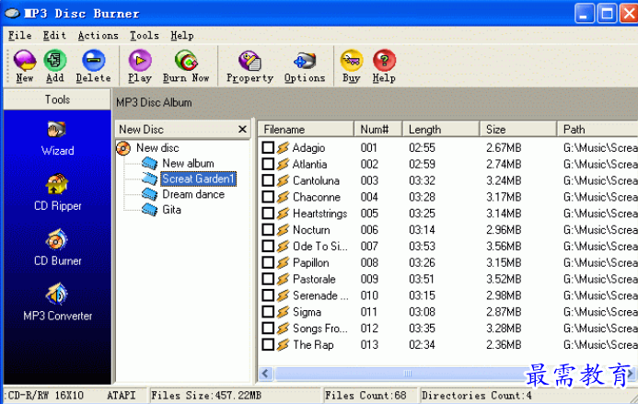Click the red Help question icon

(384, 60)
